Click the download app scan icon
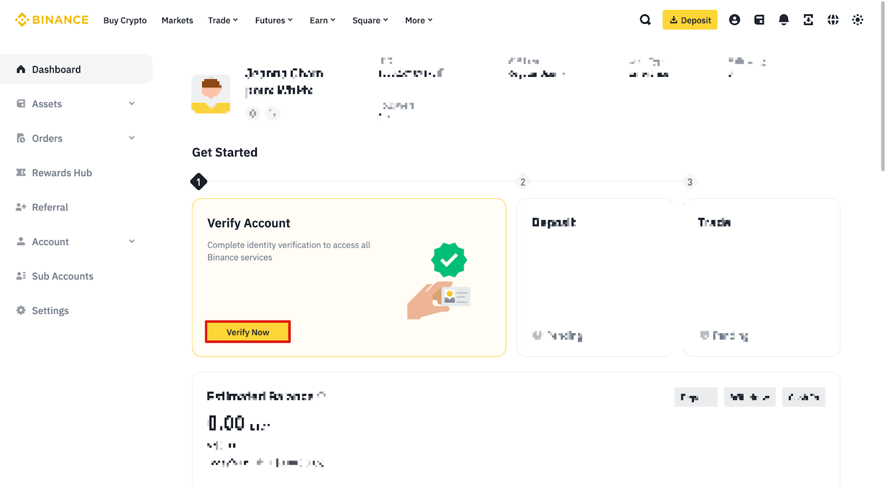The image size is (886, 485). coord(808,20)
